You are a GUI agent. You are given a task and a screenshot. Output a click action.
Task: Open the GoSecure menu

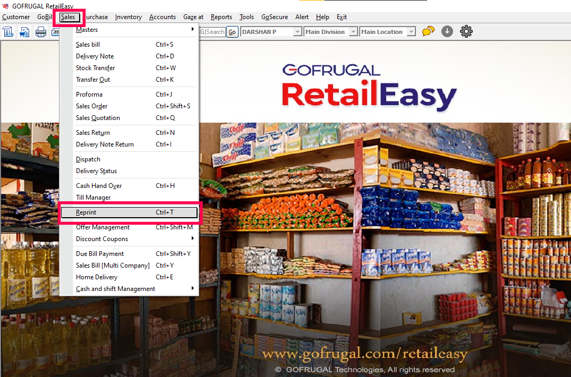tap(275, 17)
